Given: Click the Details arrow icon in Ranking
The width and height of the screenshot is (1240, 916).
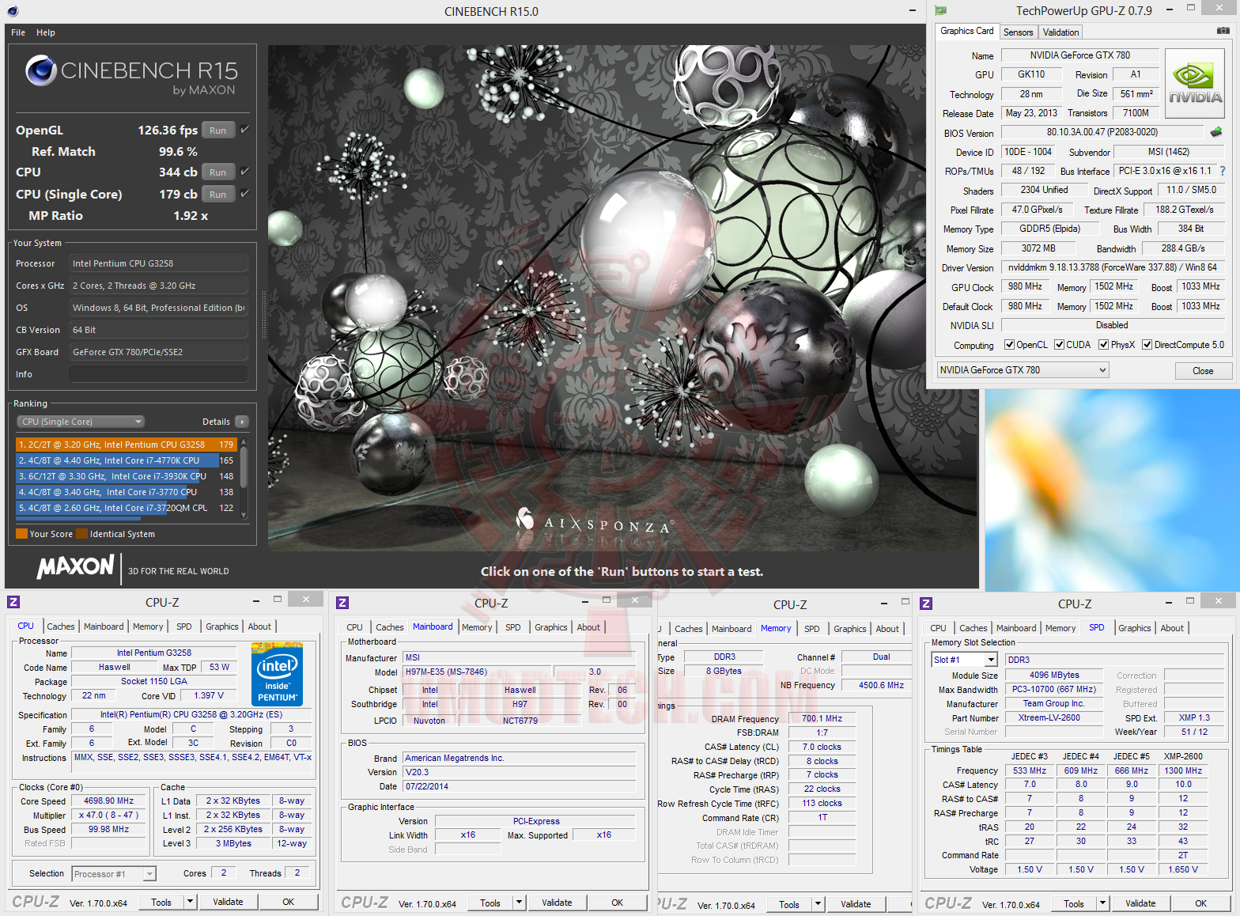Looking at the screenshot, I should tap(242, 422).
